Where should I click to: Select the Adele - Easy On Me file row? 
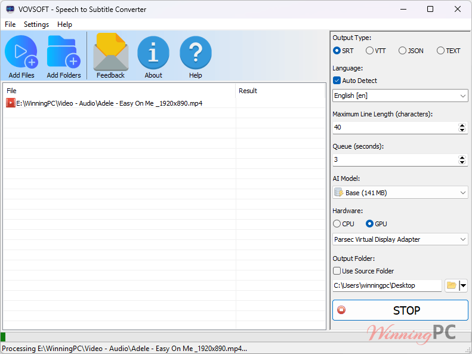coord(164,103)
